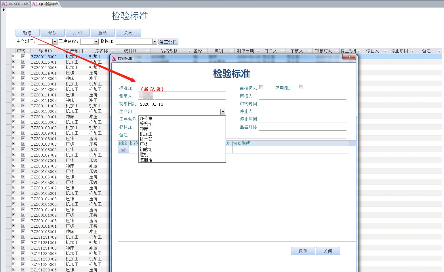Open 标准ID column header filter arrow

[x=62, y=51]
